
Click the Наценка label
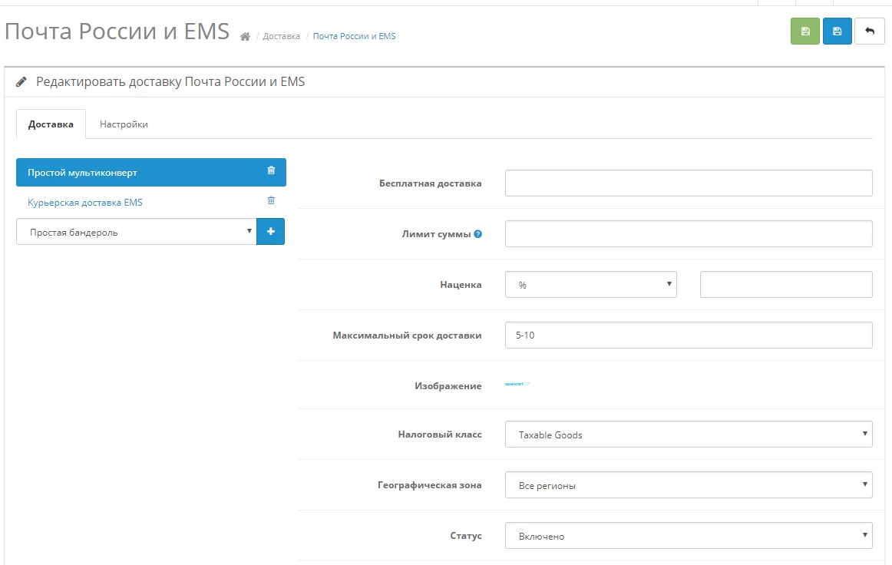pyautogui.click(x=461, y=285)
